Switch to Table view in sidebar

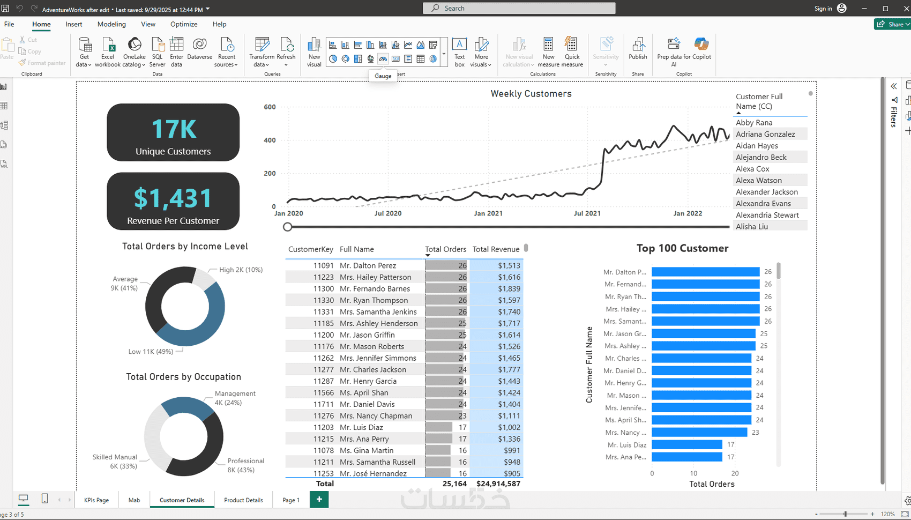click(4, 106)
